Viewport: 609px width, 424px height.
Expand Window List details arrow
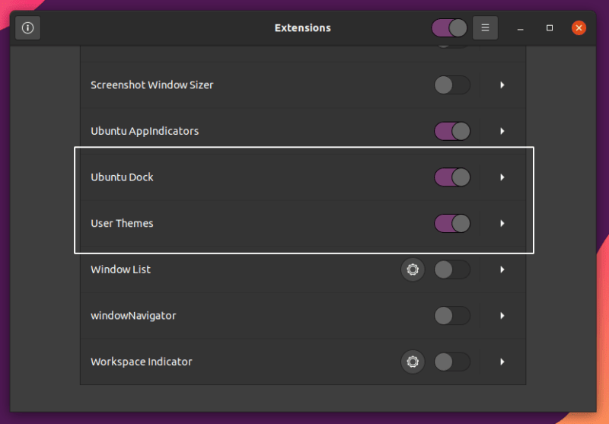(x=502, y=269)
